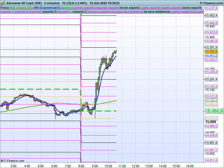This screenshot has height=168, width=224.
Task: Click the 15.332,6 (+1,44%) quote text
Action: point(74,3)
